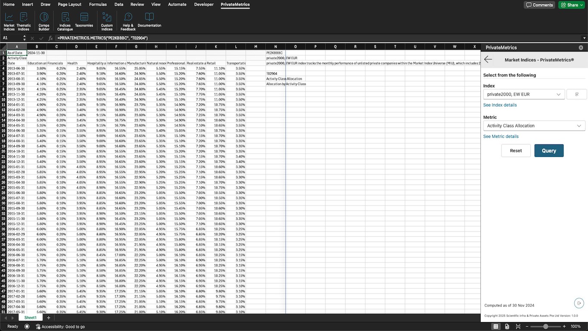Open Documentation from the ribbon
The width and height of the screenshot is (588, 331).
pyautogui.click(x=149, y=20)
